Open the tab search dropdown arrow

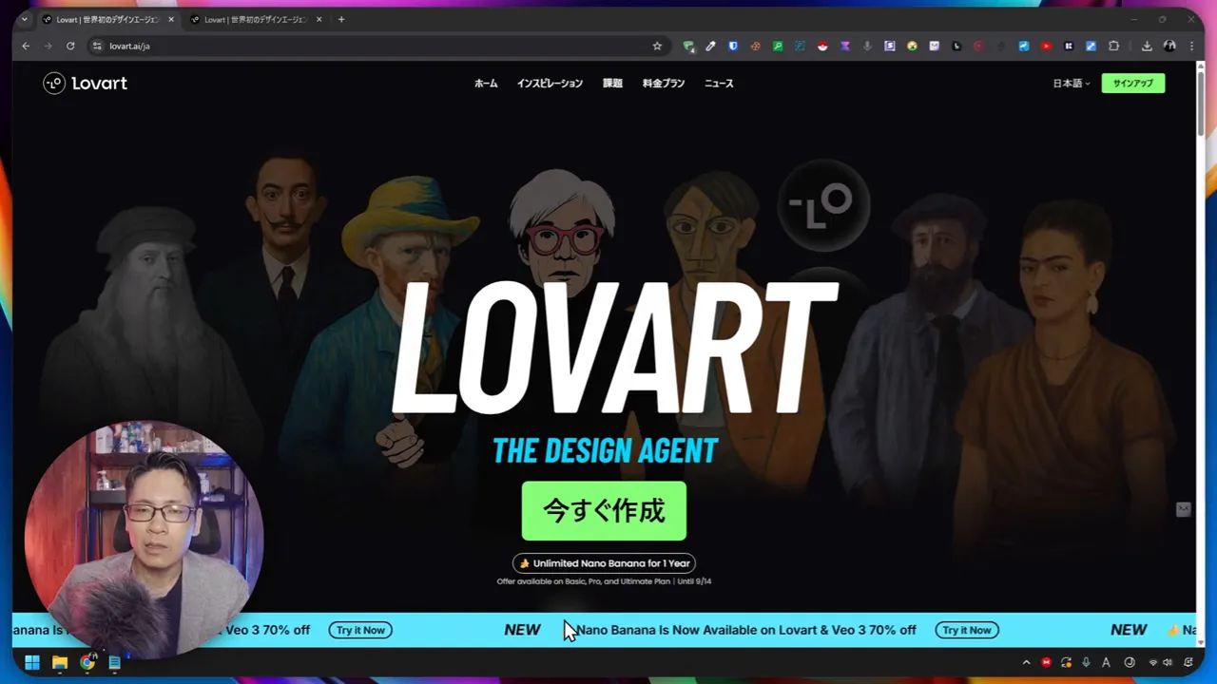tap(24, 19)
